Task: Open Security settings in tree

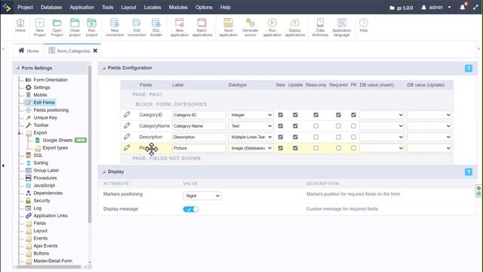Action: click(x=42, y=201)
